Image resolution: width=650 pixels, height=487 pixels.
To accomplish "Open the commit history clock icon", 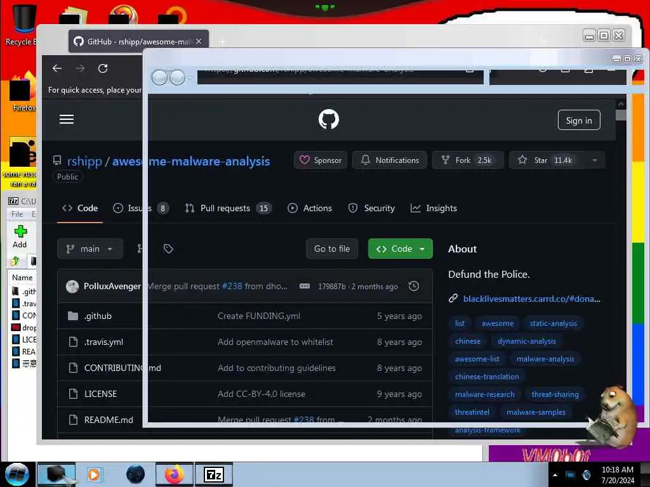I will (x=413, y=286).
